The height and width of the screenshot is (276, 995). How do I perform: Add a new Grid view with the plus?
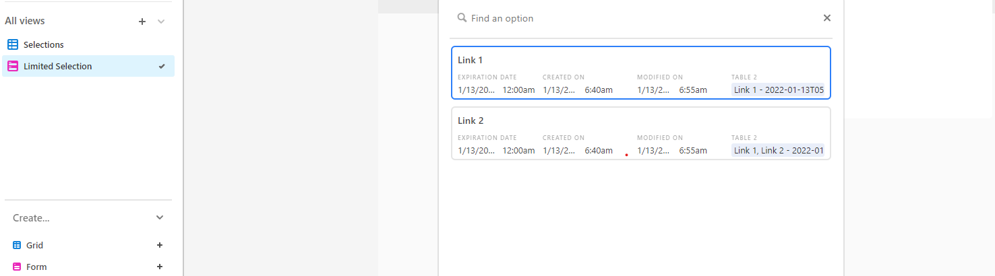pos(160,246)
